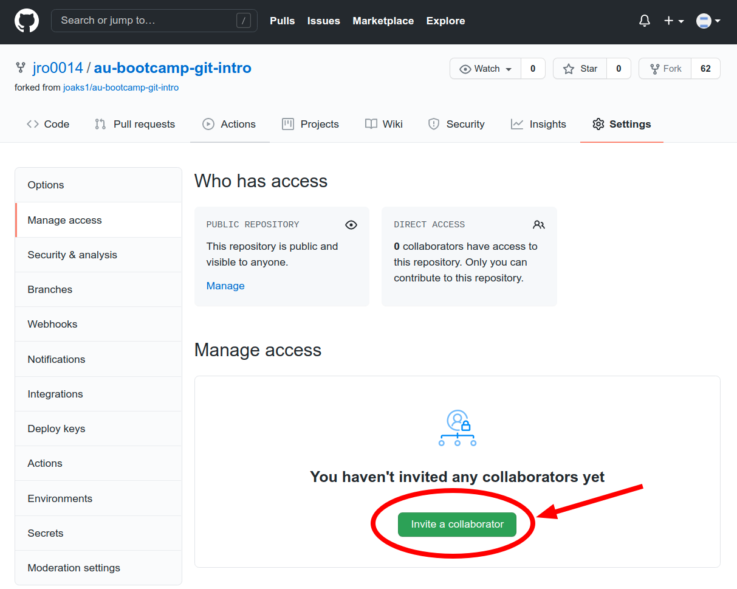Open the plus create-new dropdown
This screenshot has width=737, height=589.
tap(674, 21)
